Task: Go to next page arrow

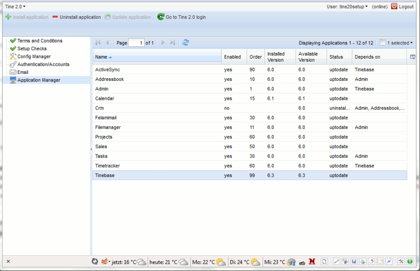Action: pyautogui.click(x=163, y=43)
